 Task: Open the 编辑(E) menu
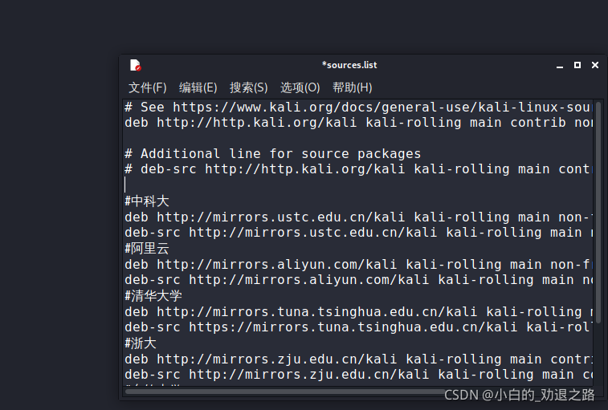click(x=198, y=87)
